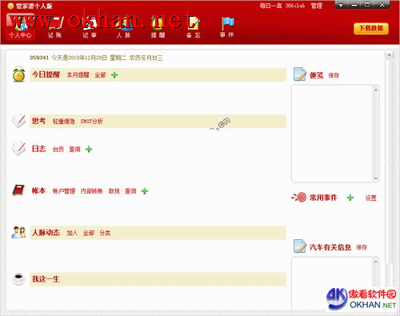The width and height of the screenshot is (400, 316).
Task: Click the 便笺 note icon
Action: coord(300,74)
